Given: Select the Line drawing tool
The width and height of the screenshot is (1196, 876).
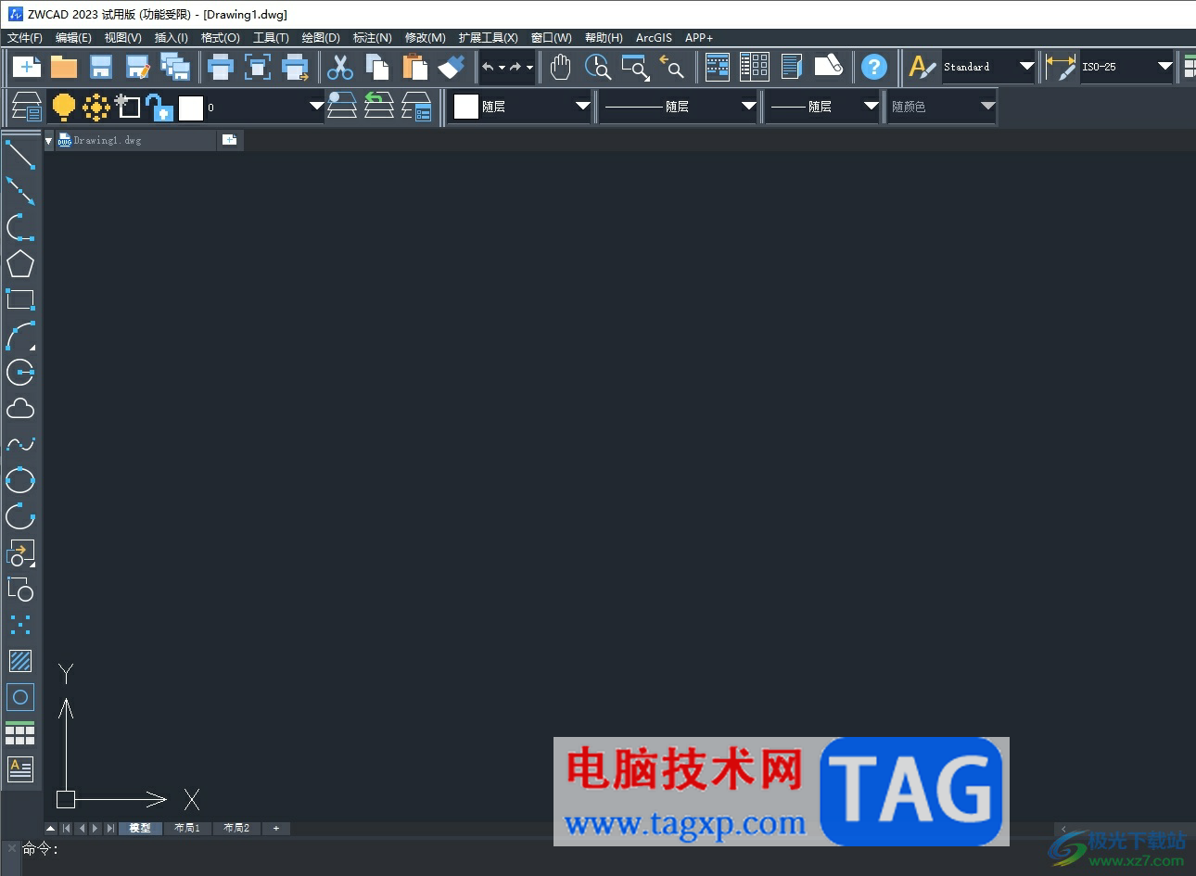Looking at the screenshot, I should point(20,156).
